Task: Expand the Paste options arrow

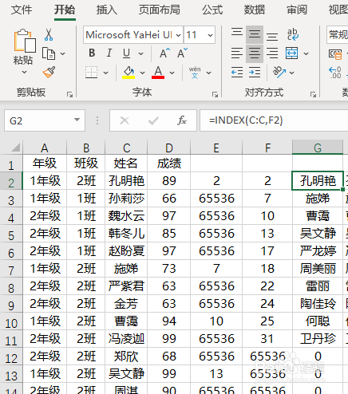Action: click(x=24, y=72)
